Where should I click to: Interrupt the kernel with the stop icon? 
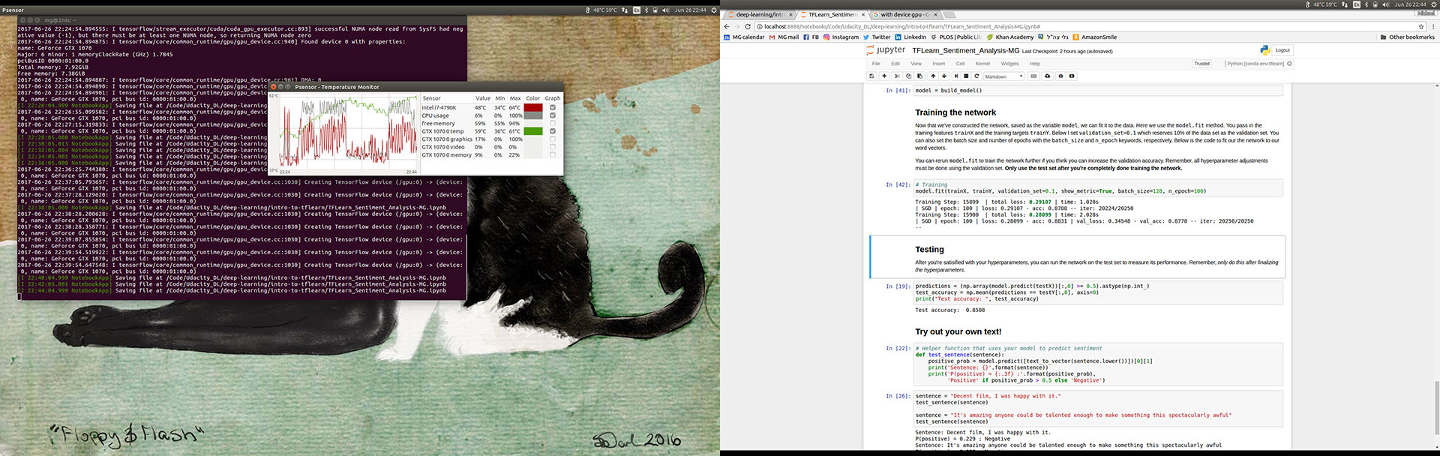tap(966, 76)
